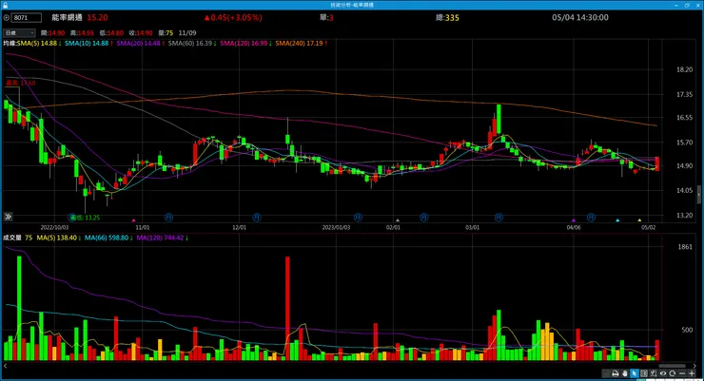
Task: Click the horizontal scrollbar thumb at bottom right
Action: (672, 366)
